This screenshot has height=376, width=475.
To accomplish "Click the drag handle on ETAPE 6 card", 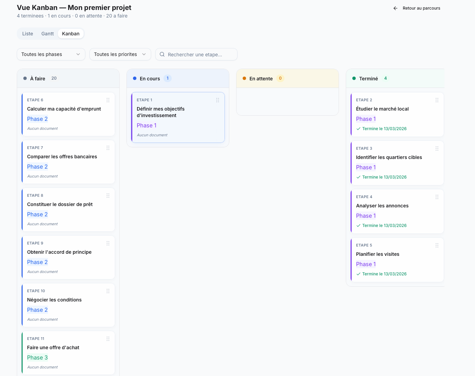I will point(108,100).
